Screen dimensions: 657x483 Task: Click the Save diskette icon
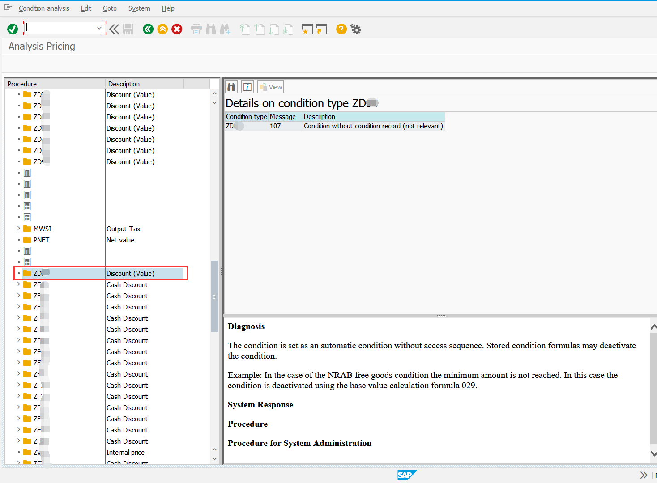point(128,29)
